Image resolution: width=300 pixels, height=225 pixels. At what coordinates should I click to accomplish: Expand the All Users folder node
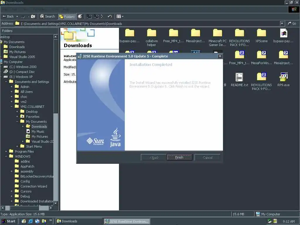tap(11, 92)
